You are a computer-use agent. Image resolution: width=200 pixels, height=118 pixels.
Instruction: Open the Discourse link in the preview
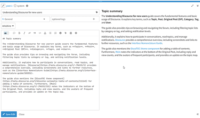pos(120,40)
